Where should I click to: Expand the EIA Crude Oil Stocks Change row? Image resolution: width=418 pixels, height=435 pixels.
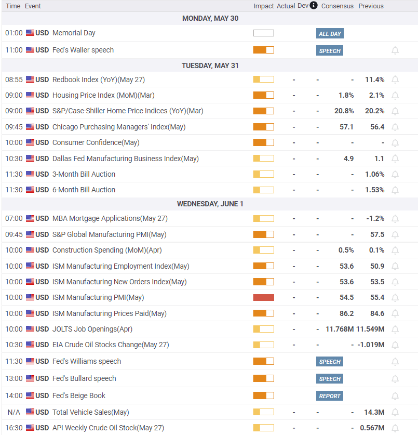click(110, 345)
